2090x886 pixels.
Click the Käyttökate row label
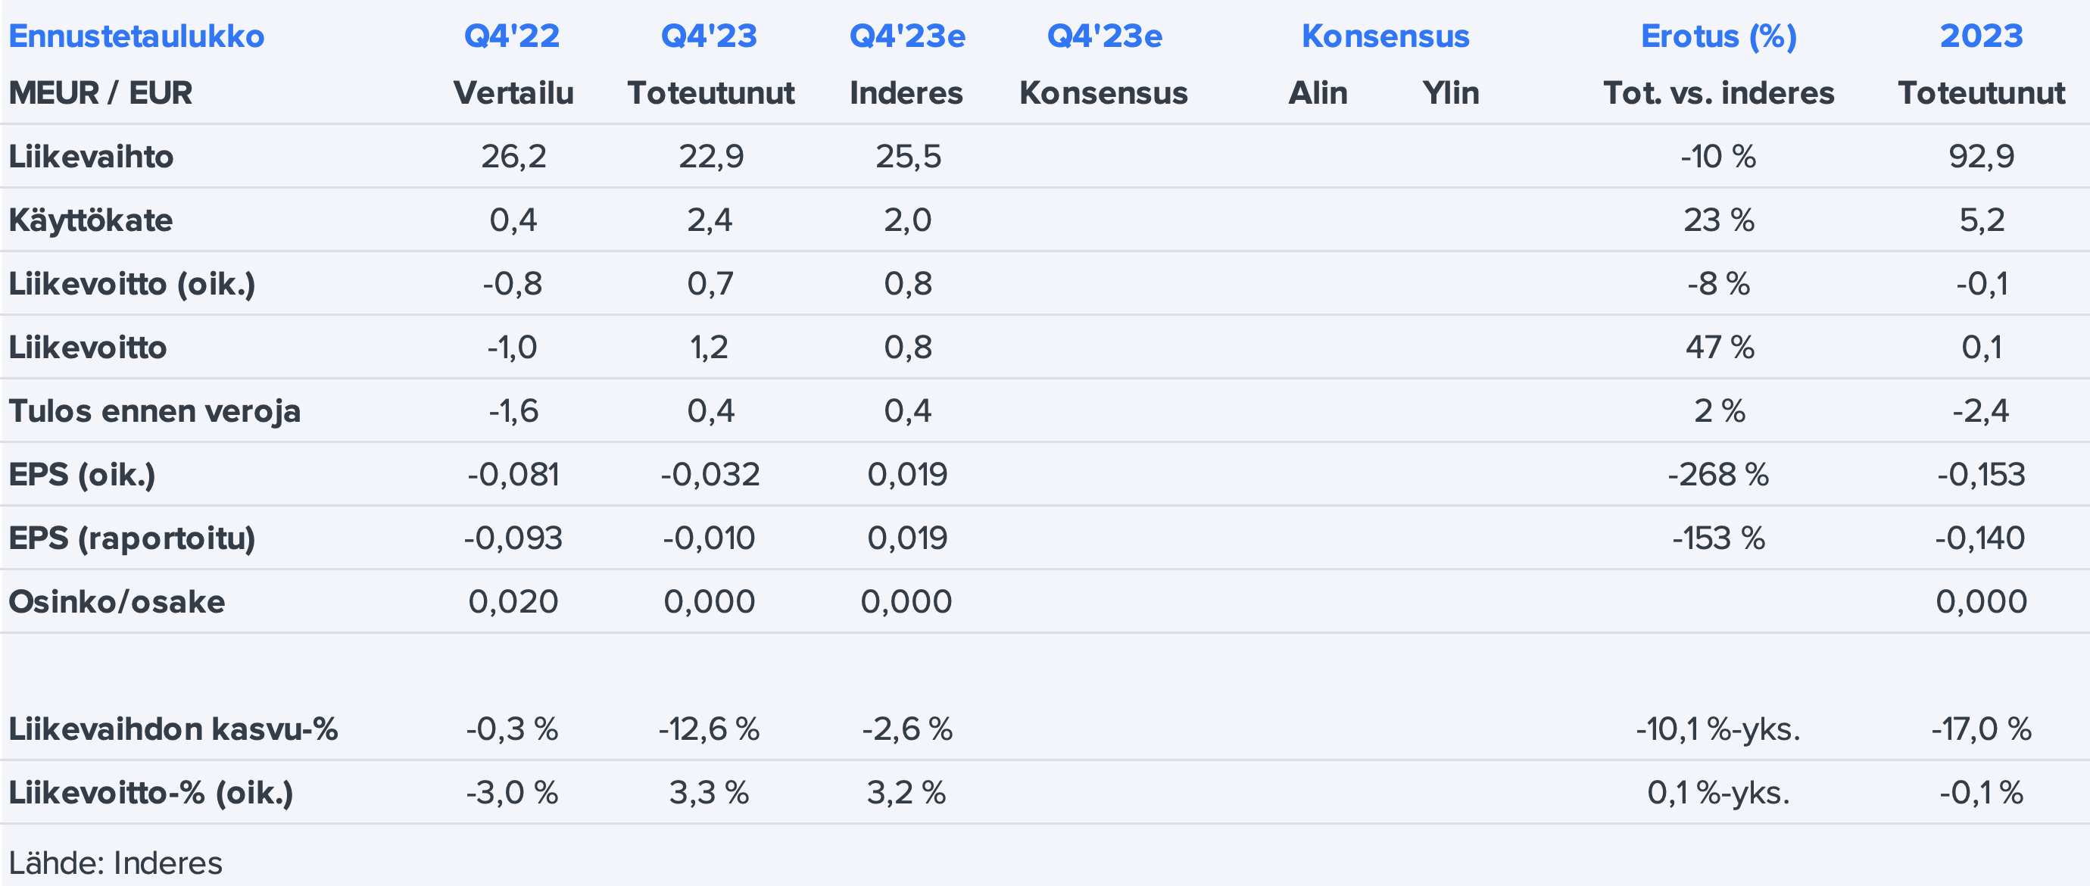(x=91, y=220)
